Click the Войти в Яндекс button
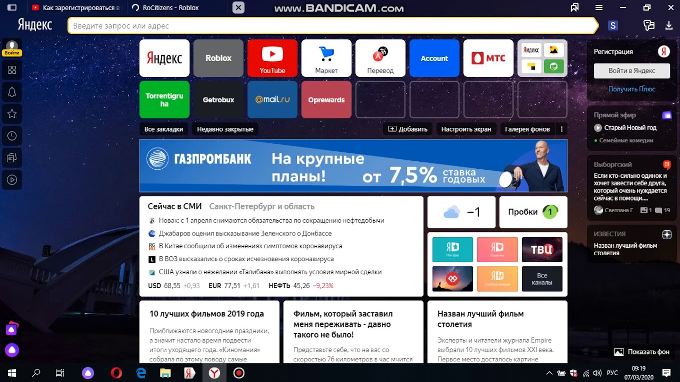Image resolution: width=680 pixels, height=382 pixels. point(632,71)
